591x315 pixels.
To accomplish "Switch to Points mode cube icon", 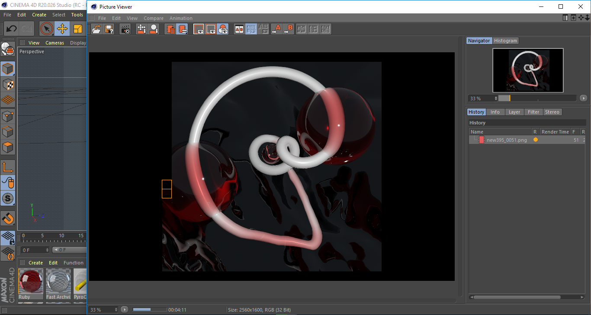I will pyautogui.click(x=8, y=116).
